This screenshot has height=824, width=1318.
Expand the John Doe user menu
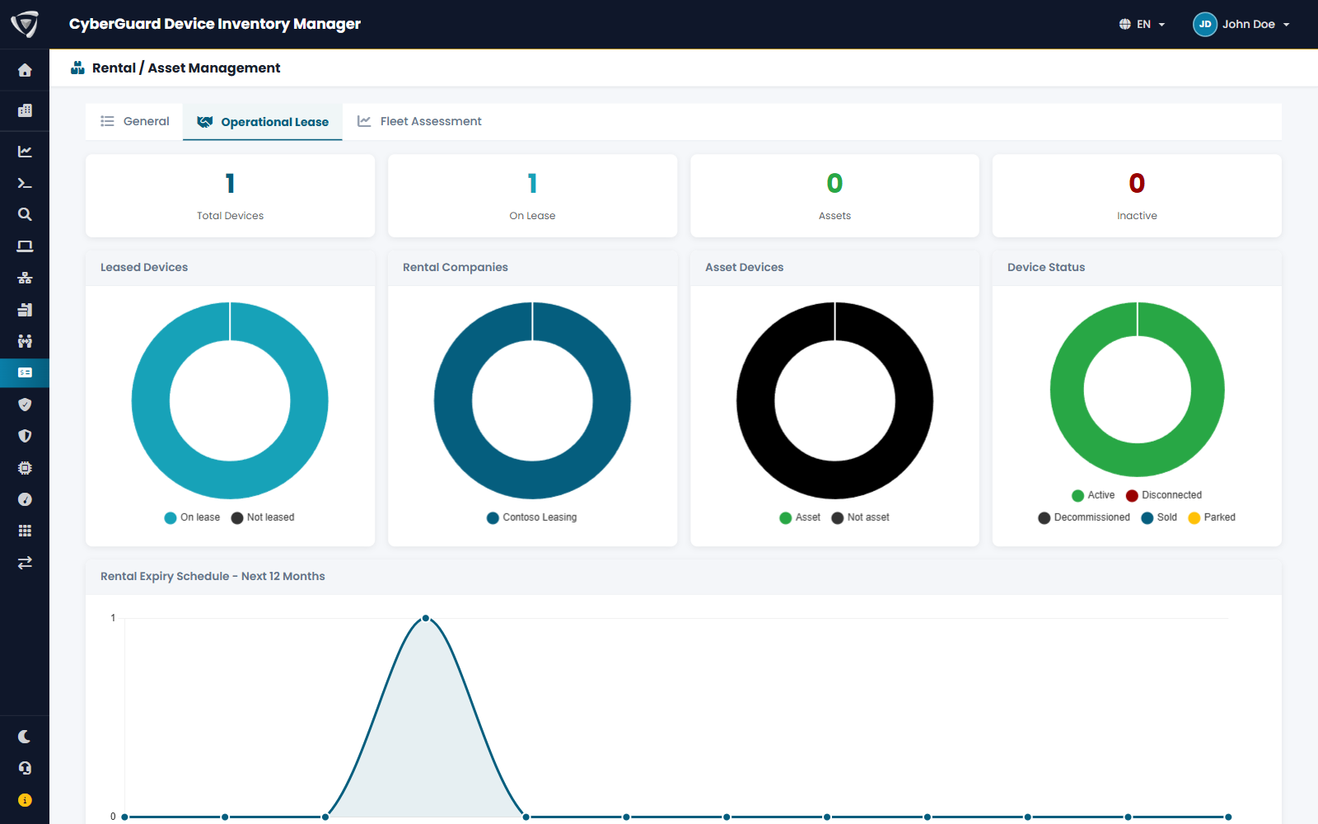click(1241, 24)
